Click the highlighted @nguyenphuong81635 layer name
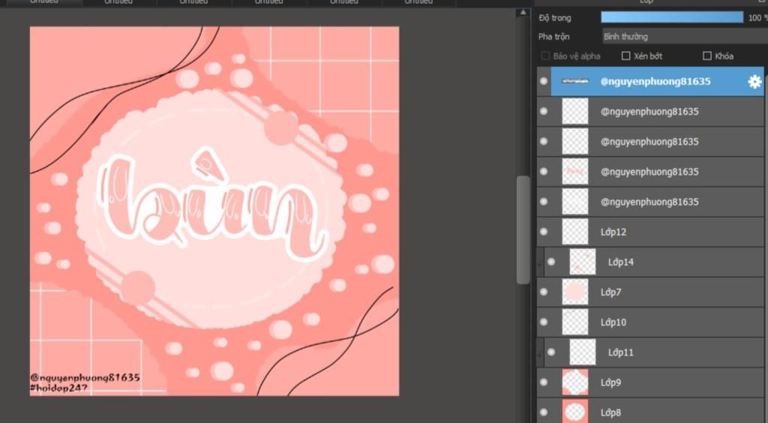Image resolution: width=768 pixels, height=423 pixels. pyautogui.click(x=655, y=81)
